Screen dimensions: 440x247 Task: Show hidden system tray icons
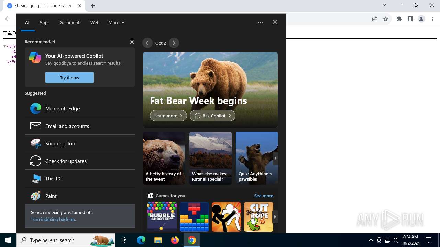pos(371,240)
